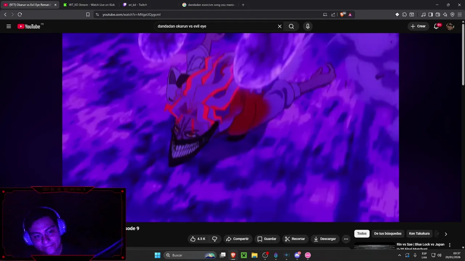465x261 pixels.
Task: Open the Brave Wallet icon
Action: tap(438, 14)
